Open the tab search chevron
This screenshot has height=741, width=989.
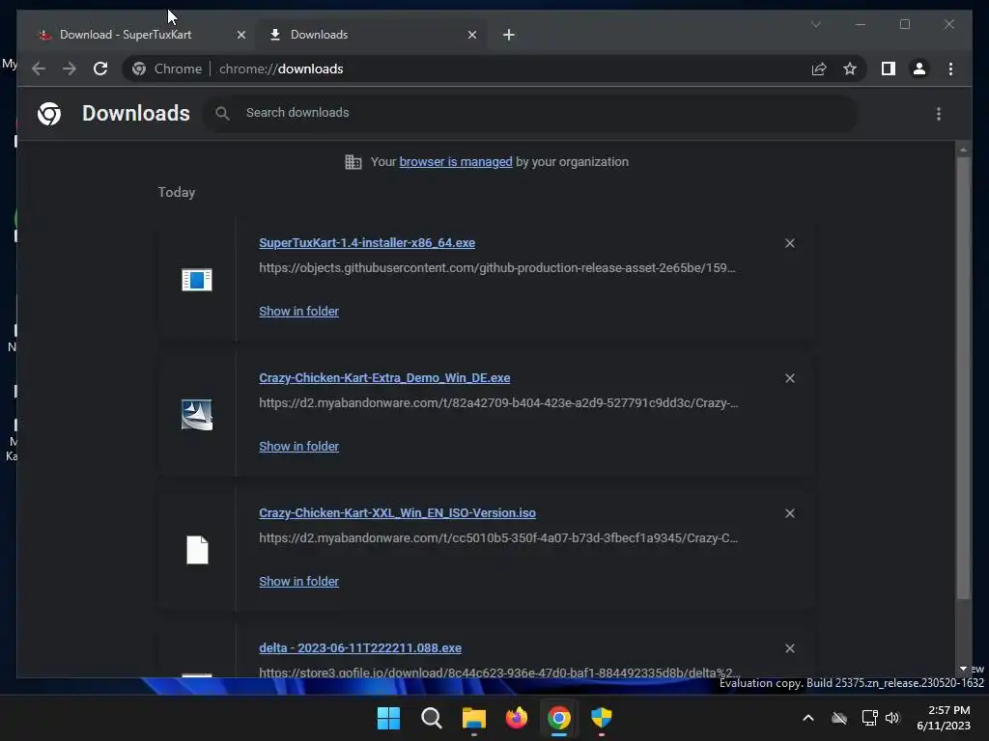[815, 24]
